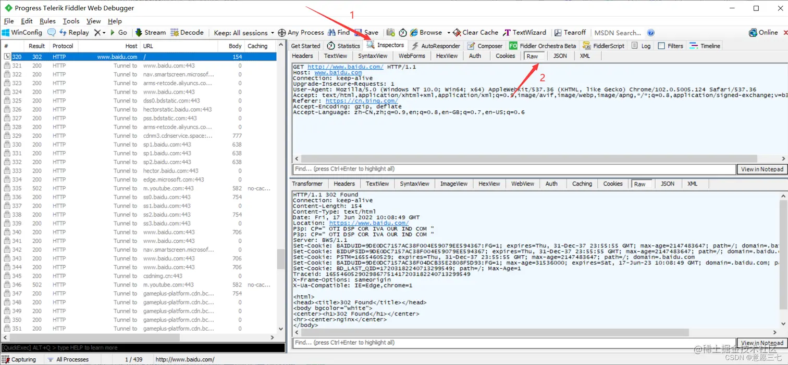Viewport: 788px width, 365px height.
Task: Toggle Capturing in the status bar
Action: coord(19,359)
